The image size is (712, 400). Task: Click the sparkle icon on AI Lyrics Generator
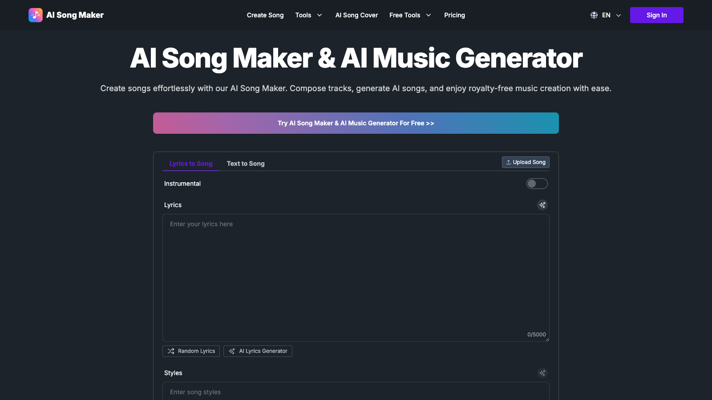pos(231,351)
